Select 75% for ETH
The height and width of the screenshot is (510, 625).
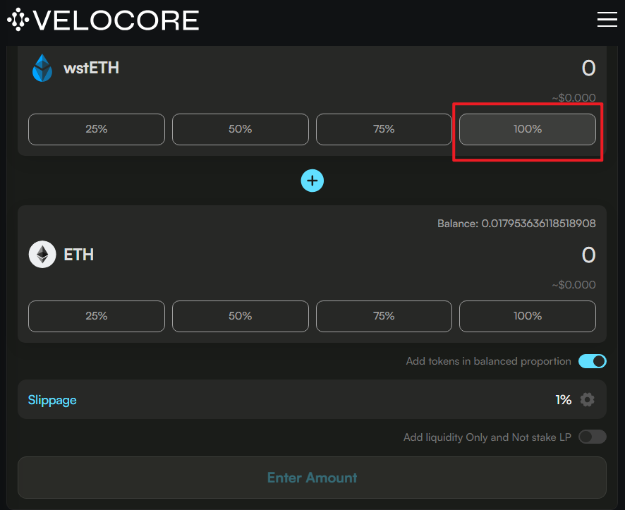point(384,316)
